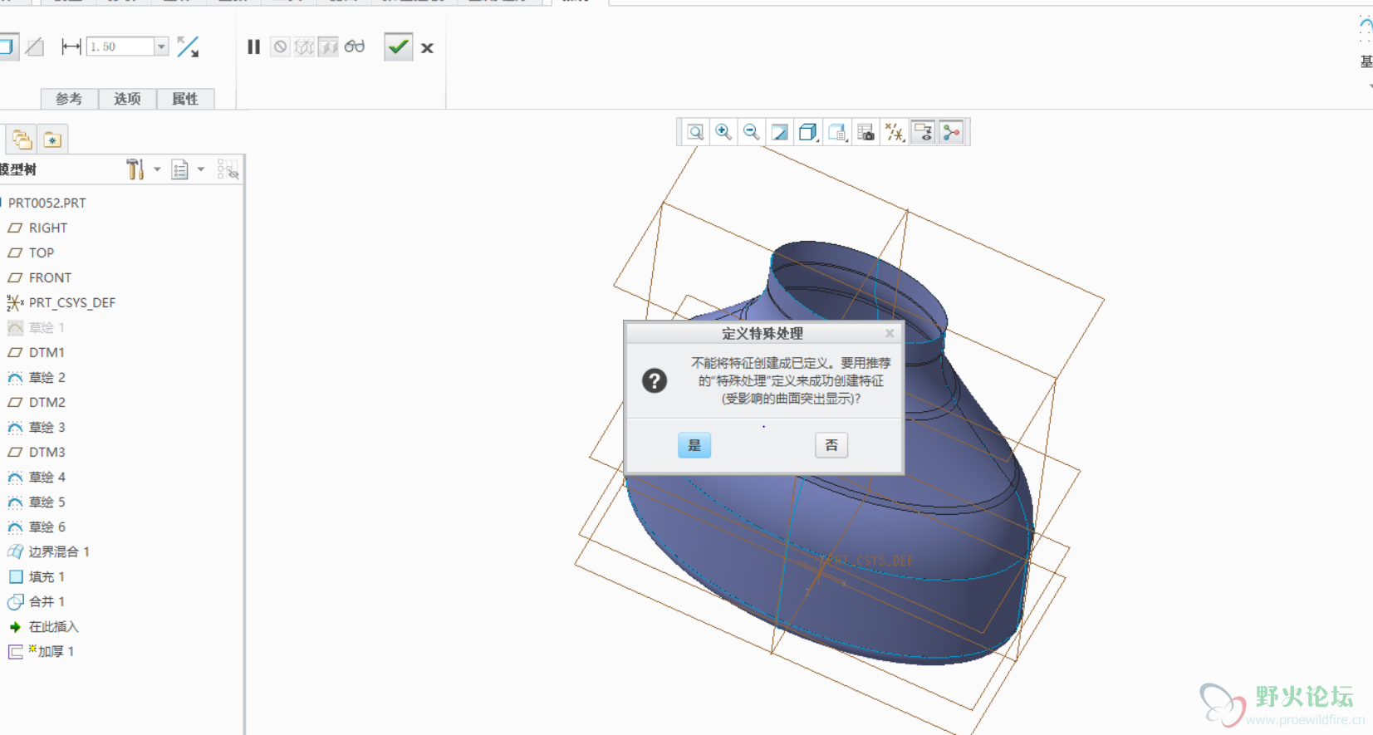Toggle the Remove Material icon
Viewport: 1373px width, 735px height.
pos(34,47)
